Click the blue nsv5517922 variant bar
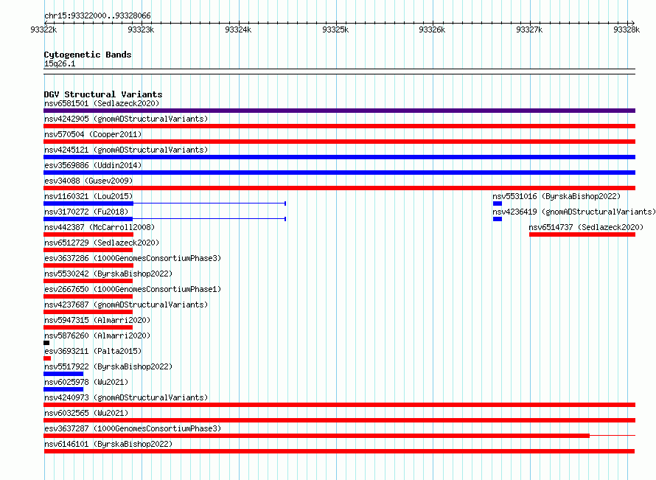 63,374
